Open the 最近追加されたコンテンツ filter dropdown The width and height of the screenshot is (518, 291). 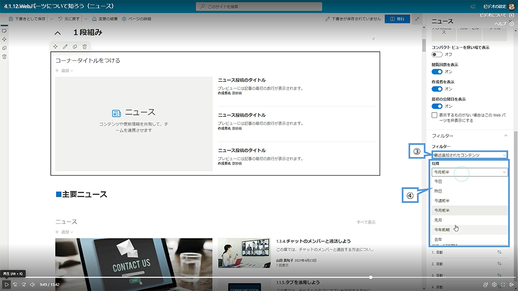click(469, 155)
